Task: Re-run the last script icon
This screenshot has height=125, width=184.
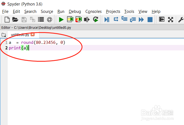Action: 96,19
